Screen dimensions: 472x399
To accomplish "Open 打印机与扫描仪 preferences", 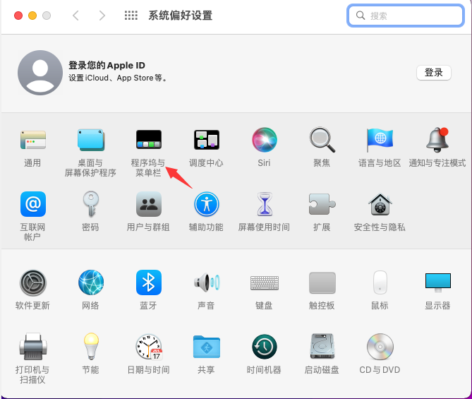I will pyautogui.click(x=33, y=347).
